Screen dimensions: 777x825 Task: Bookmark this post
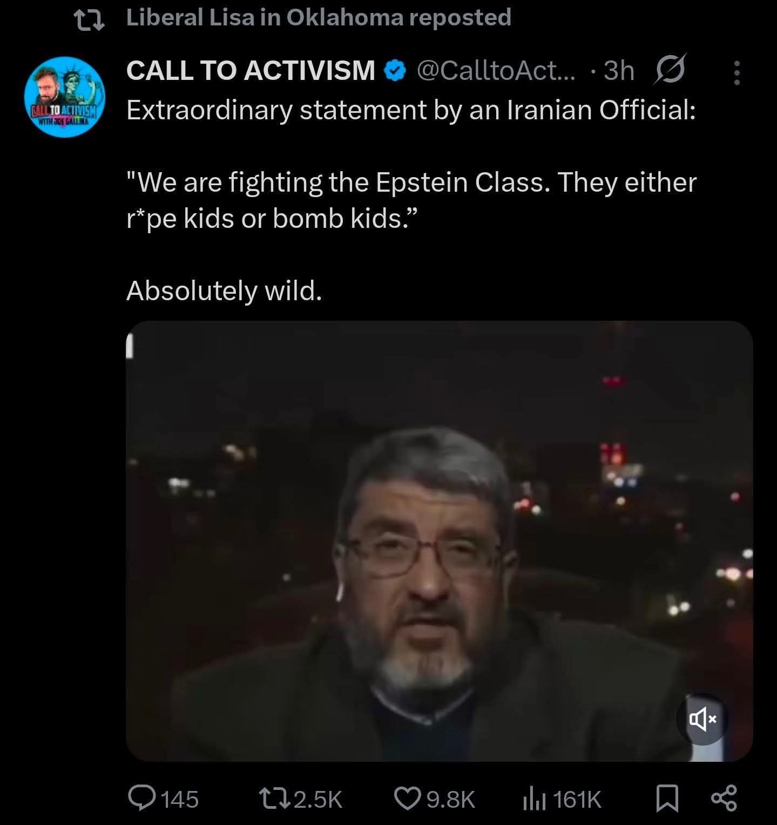point(667,799)
